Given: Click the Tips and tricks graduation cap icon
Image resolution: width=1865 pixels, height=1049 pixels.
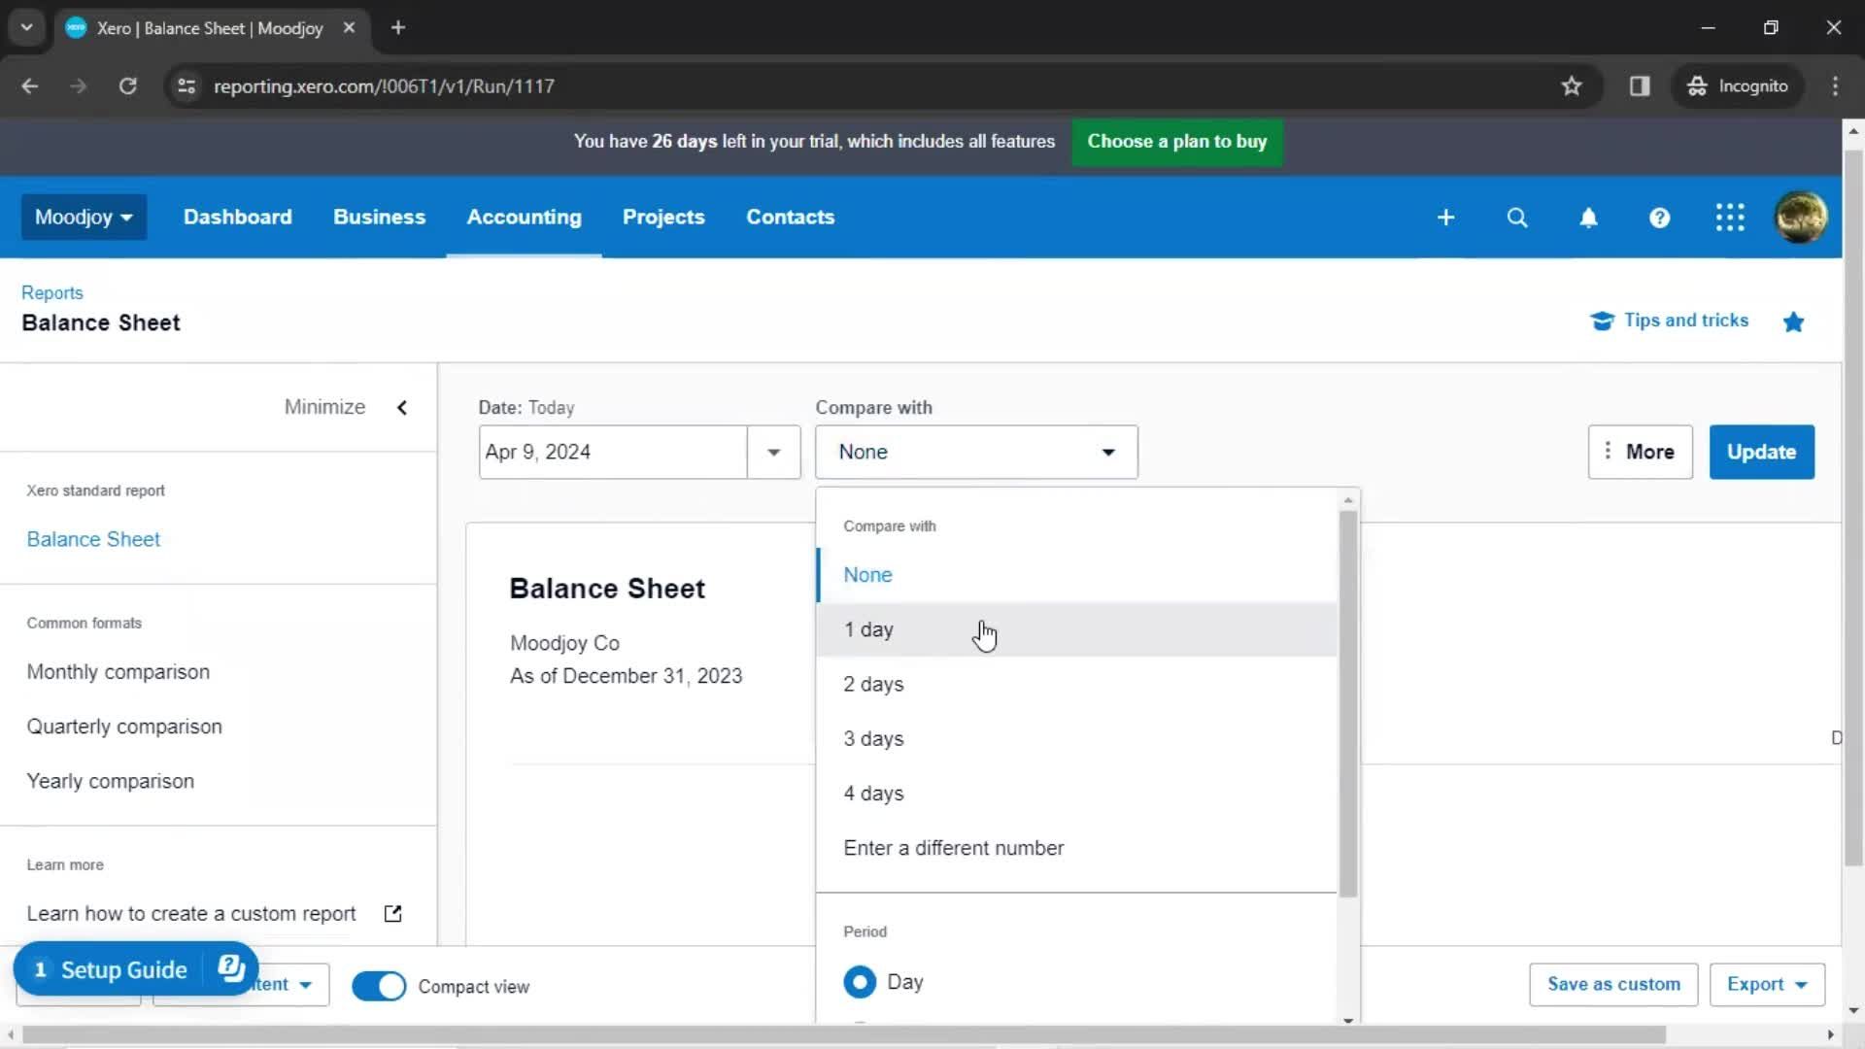Looking at the screenshot, I should click(1602, 321).
